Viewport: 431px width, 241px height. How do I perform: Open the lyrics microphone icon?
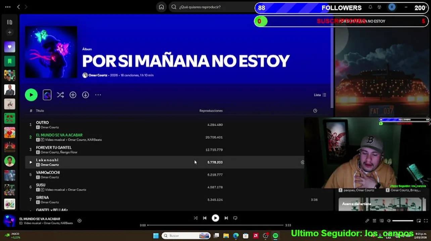367,221
